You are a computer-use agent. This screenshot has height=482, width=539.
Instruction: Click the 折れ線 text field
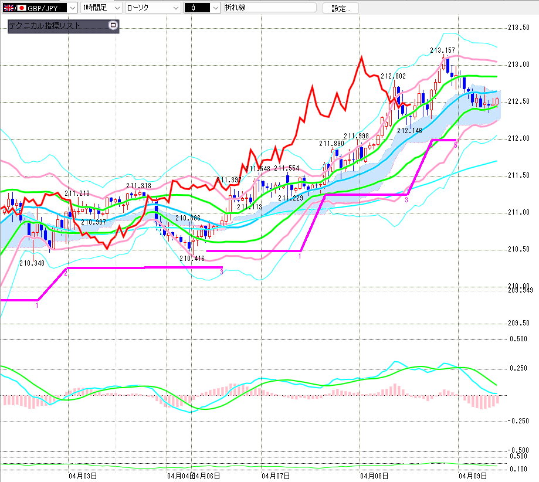click(269, 8)
